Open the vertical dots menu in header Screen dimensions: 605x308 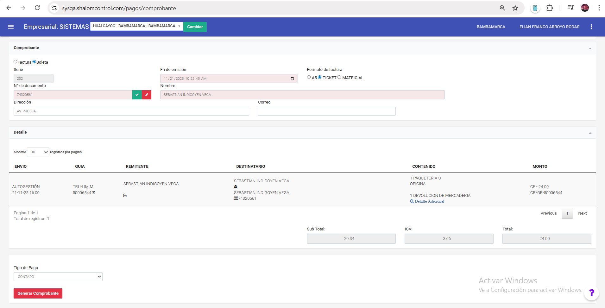[591, 27]
